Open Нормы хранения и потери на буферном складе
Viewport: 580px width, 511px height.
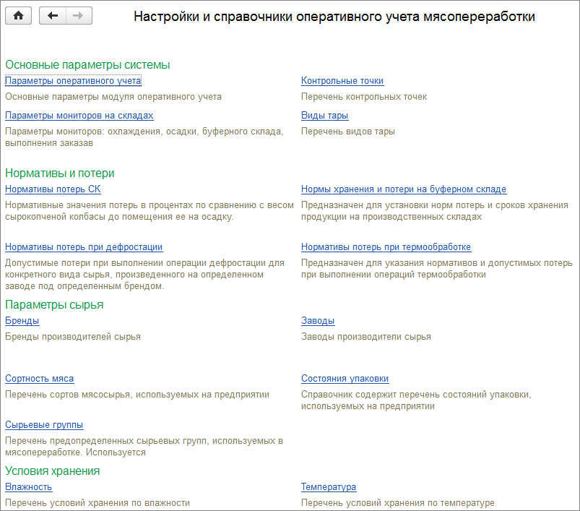click(x=403, y=189)
